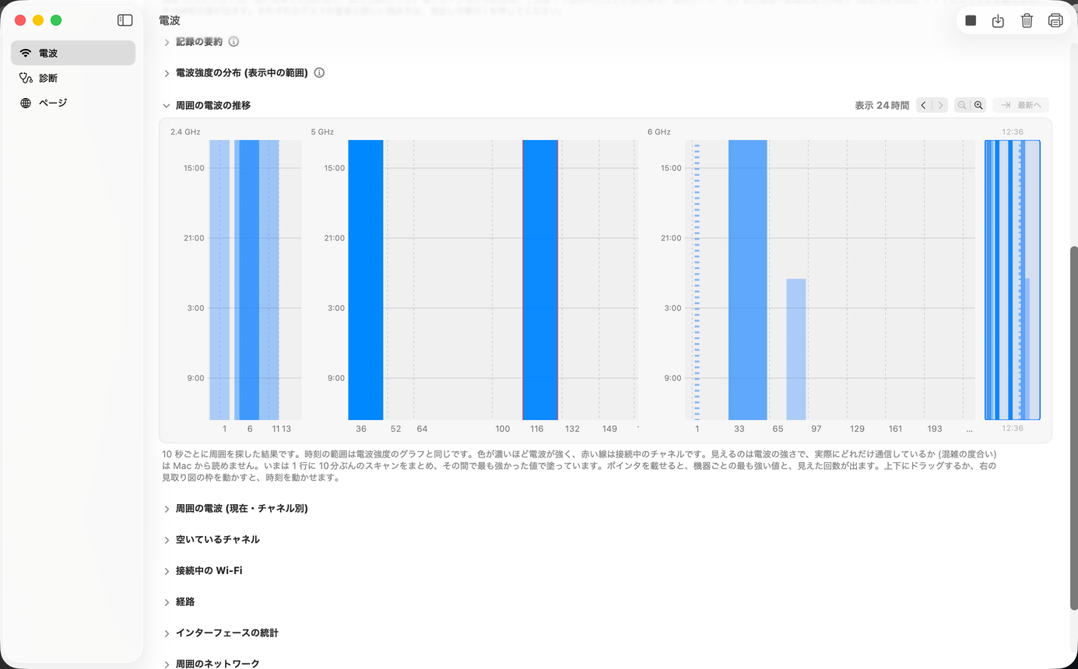Click the save/export download icon
The height and width of the screenshot is (669, 1078).
point(999,21)
